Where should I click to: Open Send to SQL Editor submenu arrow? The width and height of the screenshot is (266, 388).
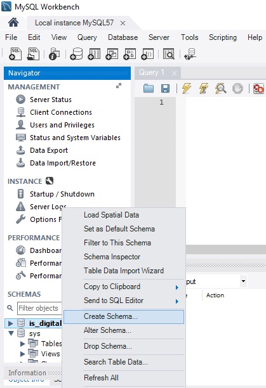tap(177, 301)
